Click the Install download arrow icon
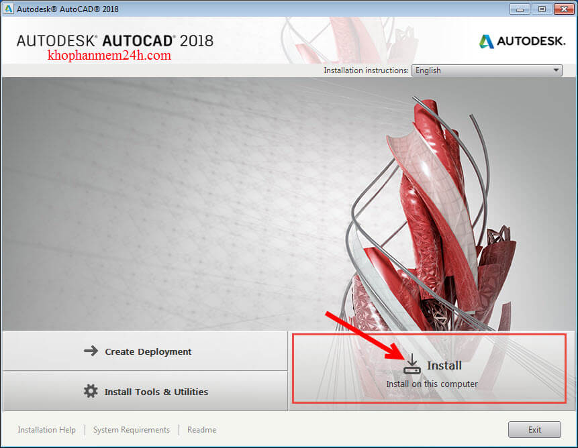 point(412,365)
